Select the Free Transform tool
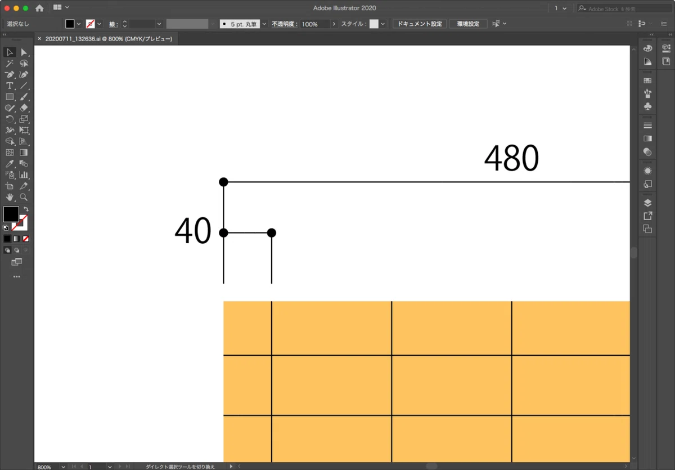 click(24, 130)
